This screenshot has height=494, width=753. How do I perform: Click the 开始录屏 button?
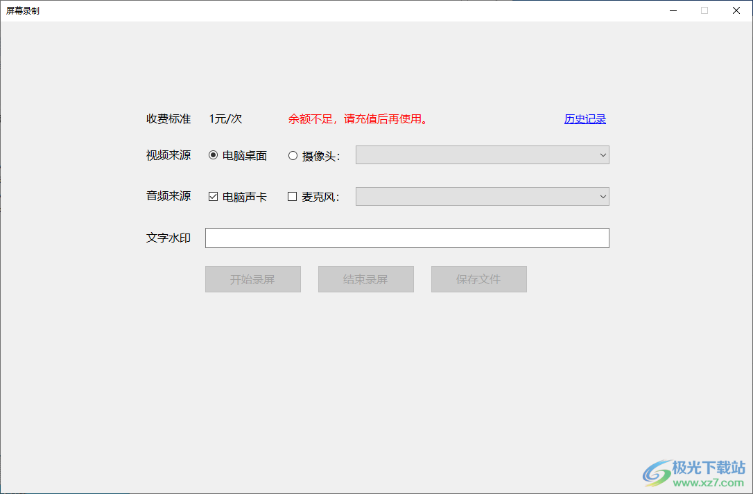pyautogui.click(x=253, y=279)
